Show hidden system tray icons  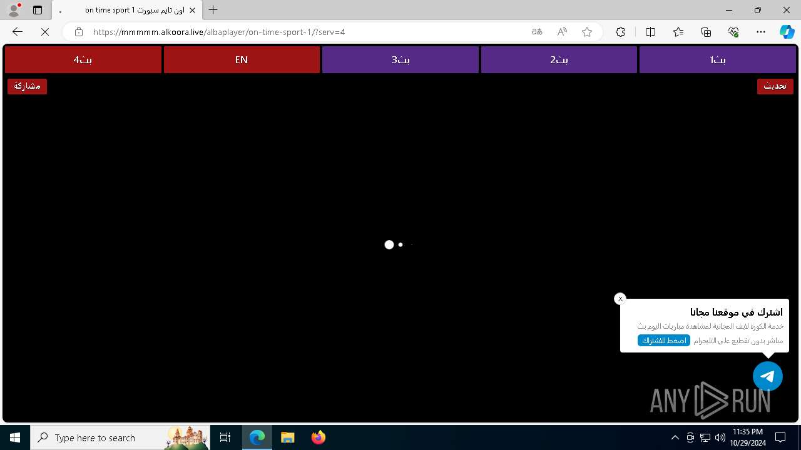coord(675,437)
